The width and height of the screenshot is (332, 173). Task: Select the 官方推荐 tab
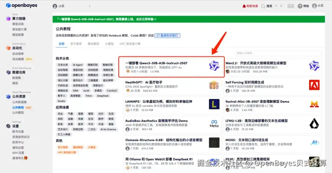click(x=76, y=44)
